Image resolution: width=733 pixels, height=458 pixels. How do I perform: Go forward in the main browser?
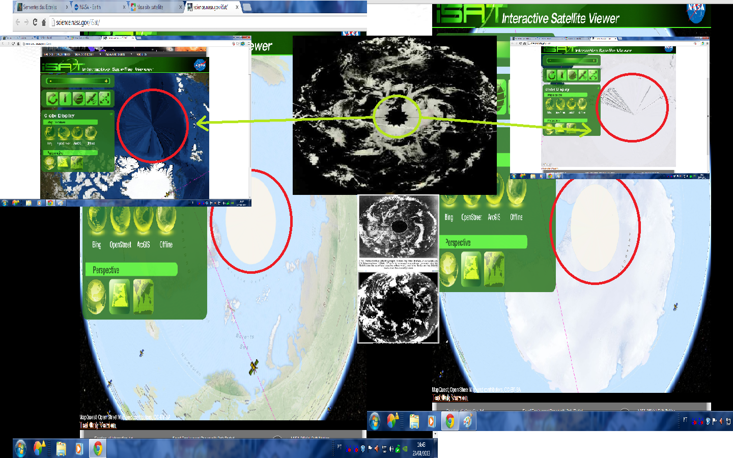[26, 22]
